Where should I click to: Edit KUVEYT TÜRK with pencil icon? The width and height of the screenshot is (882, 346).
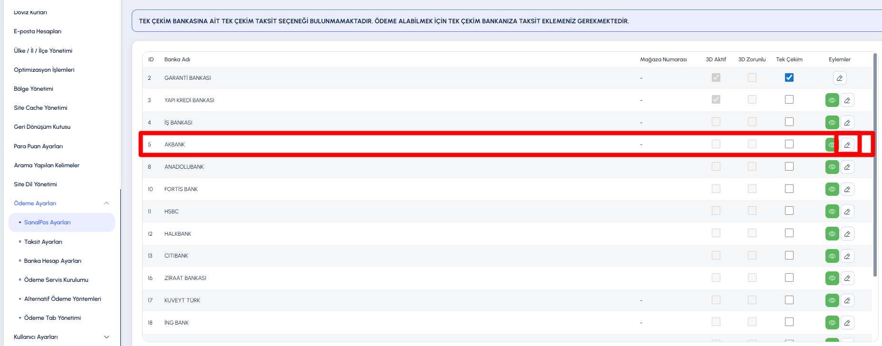point(847,300)
